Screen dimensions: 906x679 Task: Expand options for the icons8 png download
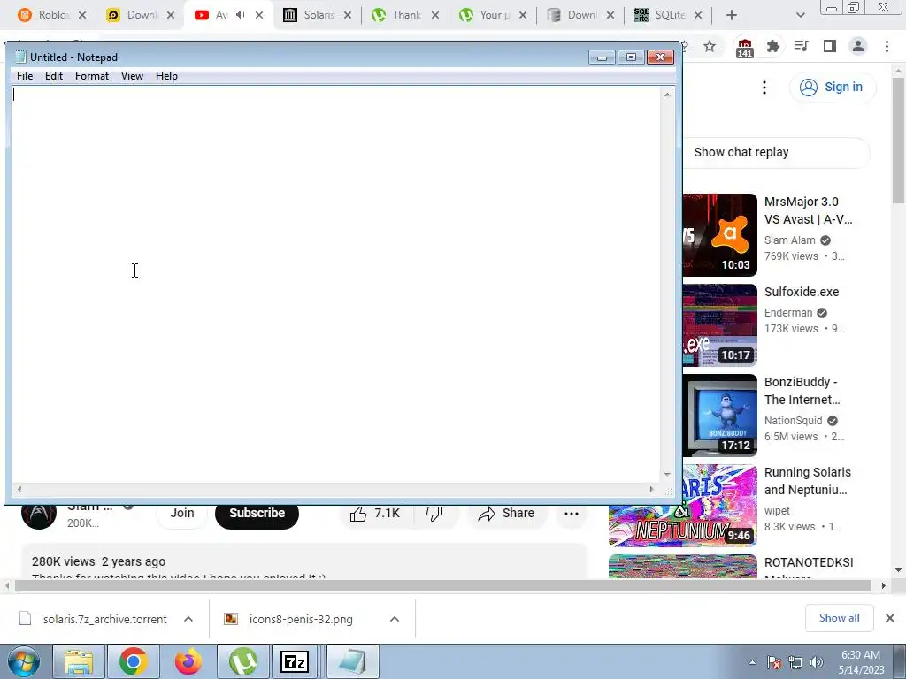tap(395, 619)
